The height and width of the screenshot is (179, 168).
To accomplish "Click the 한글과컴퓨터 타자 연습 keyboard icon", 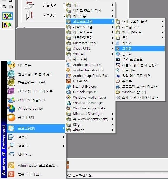I will [x=11, y=91].
